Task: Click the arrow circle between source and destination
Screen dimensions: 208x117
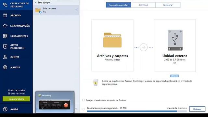Action: pos(144,47)
